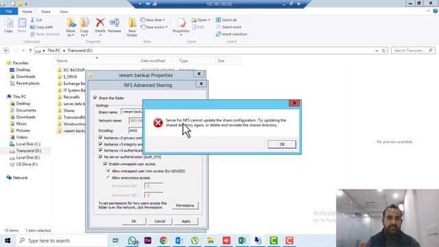Open recent locations dropdown arrow

[23, 50]
